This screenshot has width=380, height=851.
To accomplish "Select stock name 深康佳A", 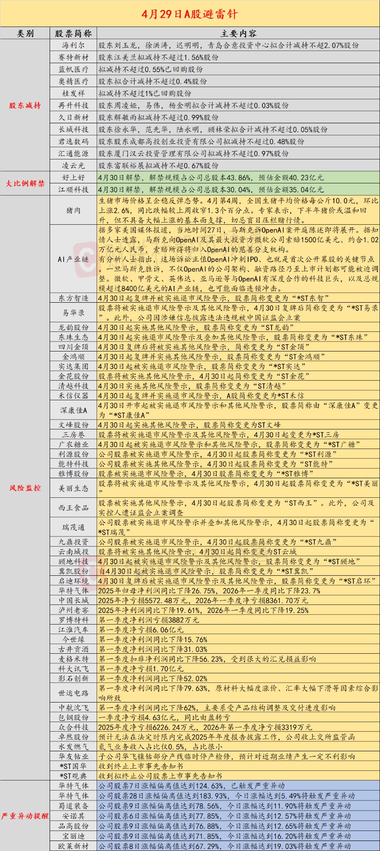I will [x=74, y=410].
